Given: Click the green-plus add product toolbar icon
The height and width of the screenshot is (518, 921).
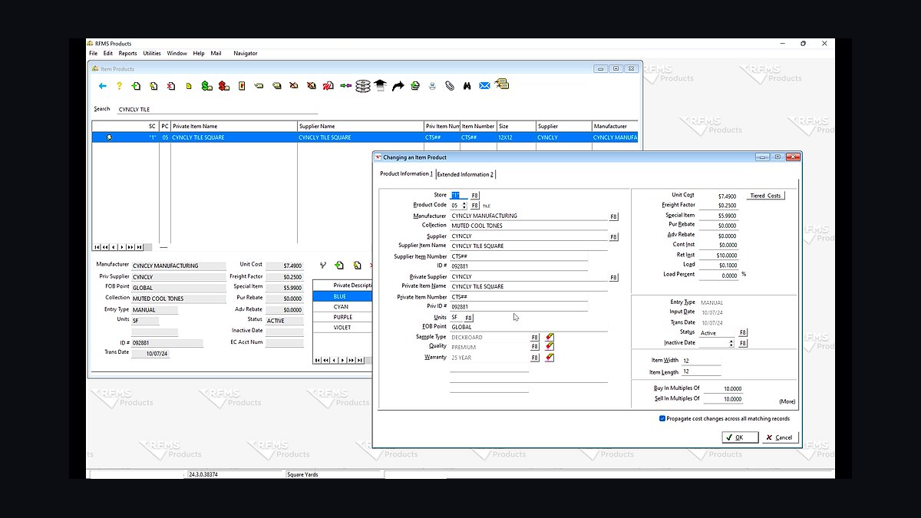Looking at the screenshot, I should 136,86.
